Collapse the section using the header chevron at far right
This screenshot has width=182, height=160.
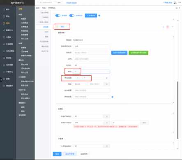(173, 27)
